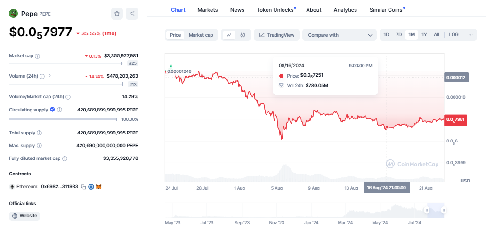
Task: Click left handle of range selector
Action: pyautogui.click(x=427, y=211)
